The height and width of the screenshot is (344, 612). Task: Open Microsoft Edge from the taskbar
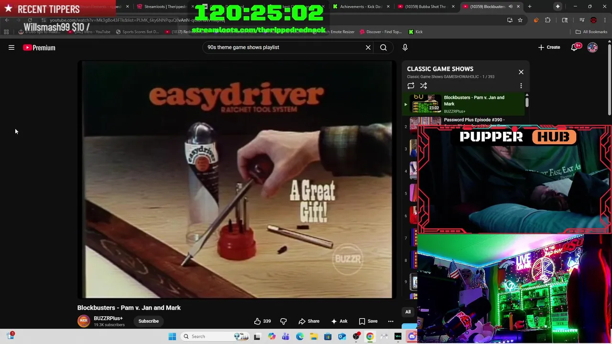(x=300, y=336)
